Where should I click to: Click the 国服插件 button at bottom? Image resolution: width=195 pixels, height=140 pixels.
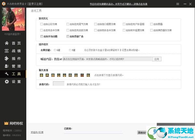142,133
